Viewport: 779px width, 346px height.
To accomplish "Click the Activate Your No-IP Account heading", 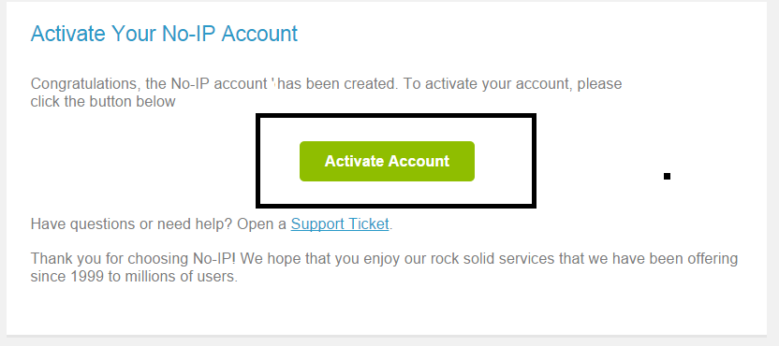I will [x=164, y=34].
